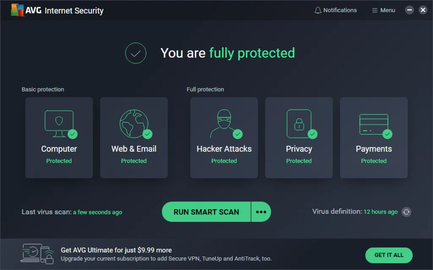Refresh the virus definitions
Viewport: 433px width, 270px height.
click(x=406, y=212)
